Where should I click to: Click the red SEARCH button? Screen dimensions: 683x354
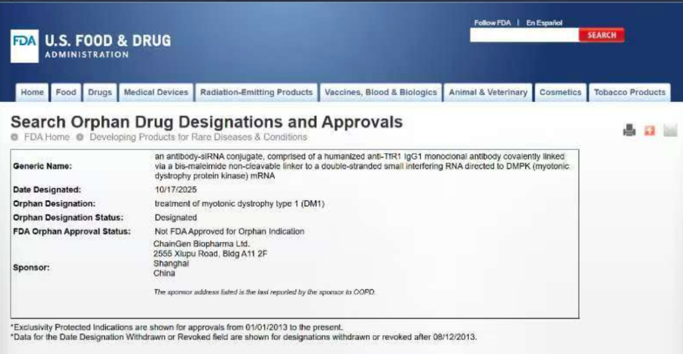pos(601,35)
